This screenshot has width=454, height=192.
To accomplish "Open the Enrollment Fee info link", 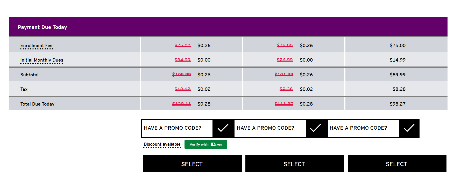I will 37,46.
